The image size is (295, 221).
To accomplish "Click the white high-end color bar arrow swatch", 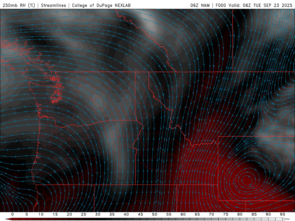I will click(x=287, y=219).
